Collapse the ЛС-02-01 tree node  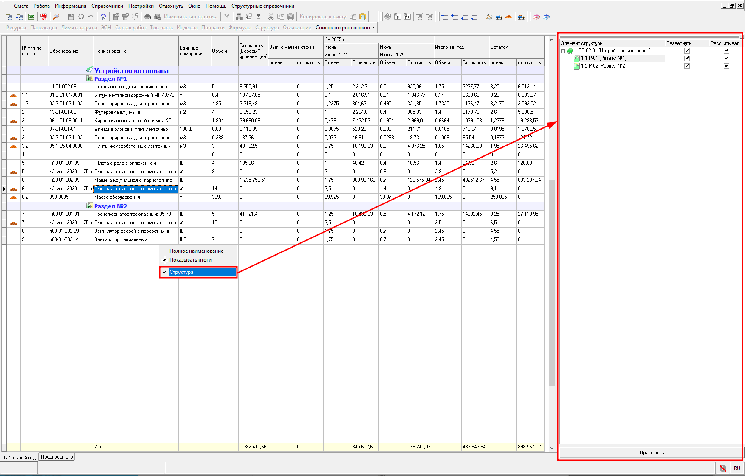tap(563, 51)
